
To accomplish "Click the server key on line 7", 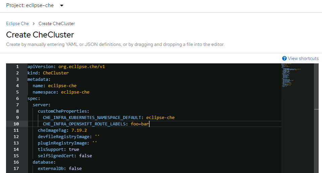I will point(40,105).
